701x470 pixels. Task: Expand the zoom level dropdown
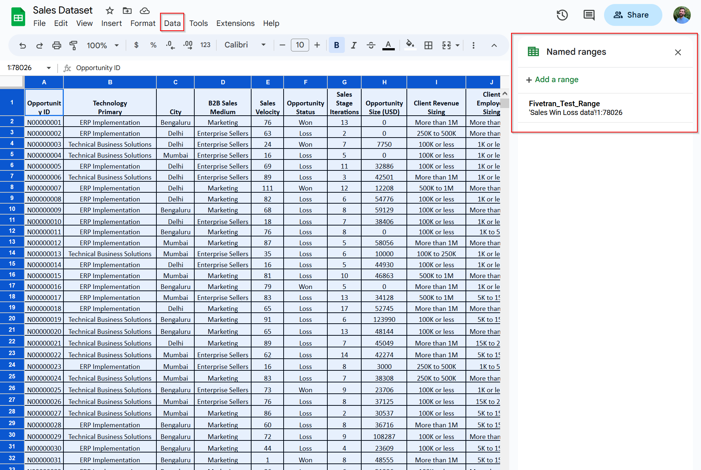click(x=116, y=45)
